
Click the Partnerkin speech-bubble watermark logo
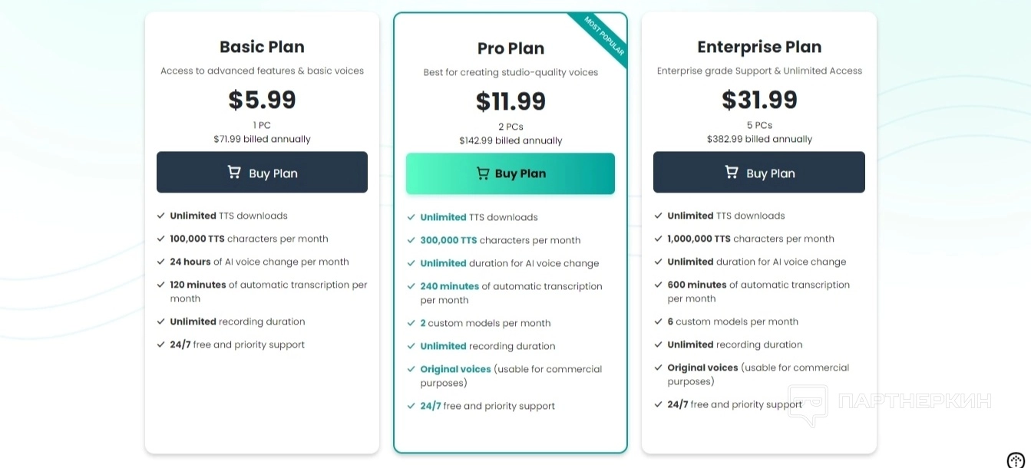808,404
